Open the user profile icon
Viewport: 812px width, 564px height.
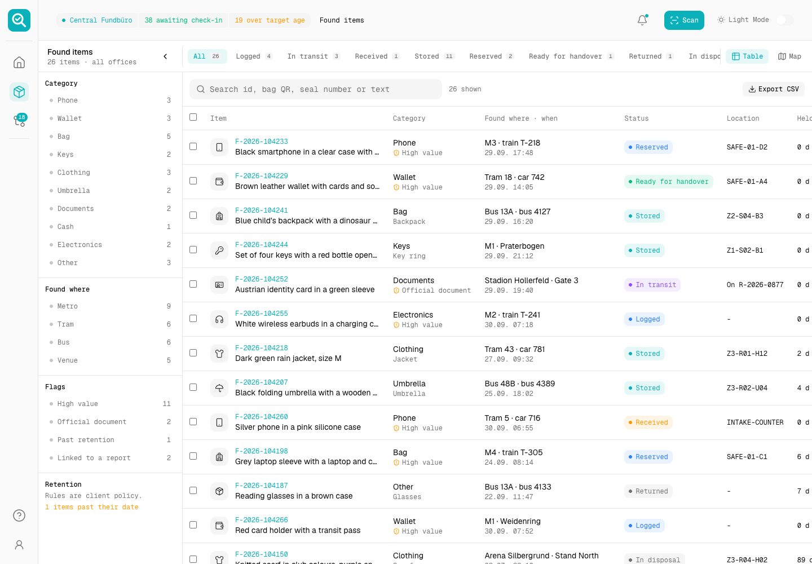click(19, 545)
